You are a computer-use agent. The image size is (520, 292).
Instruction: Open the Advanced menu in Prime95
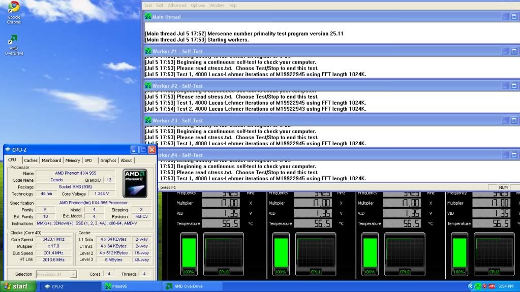click(x=177, y=5)
